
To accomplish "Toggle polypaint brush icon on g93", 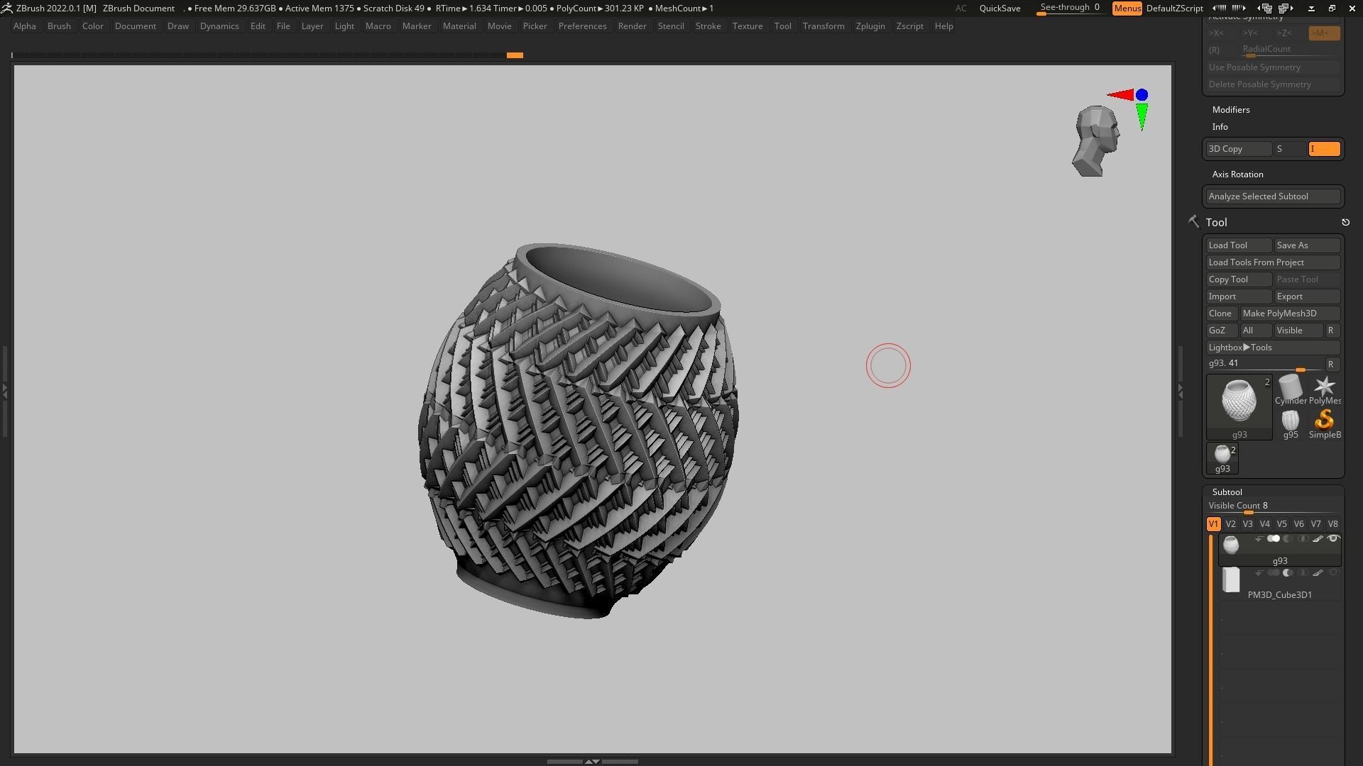I will (1318, 538).
